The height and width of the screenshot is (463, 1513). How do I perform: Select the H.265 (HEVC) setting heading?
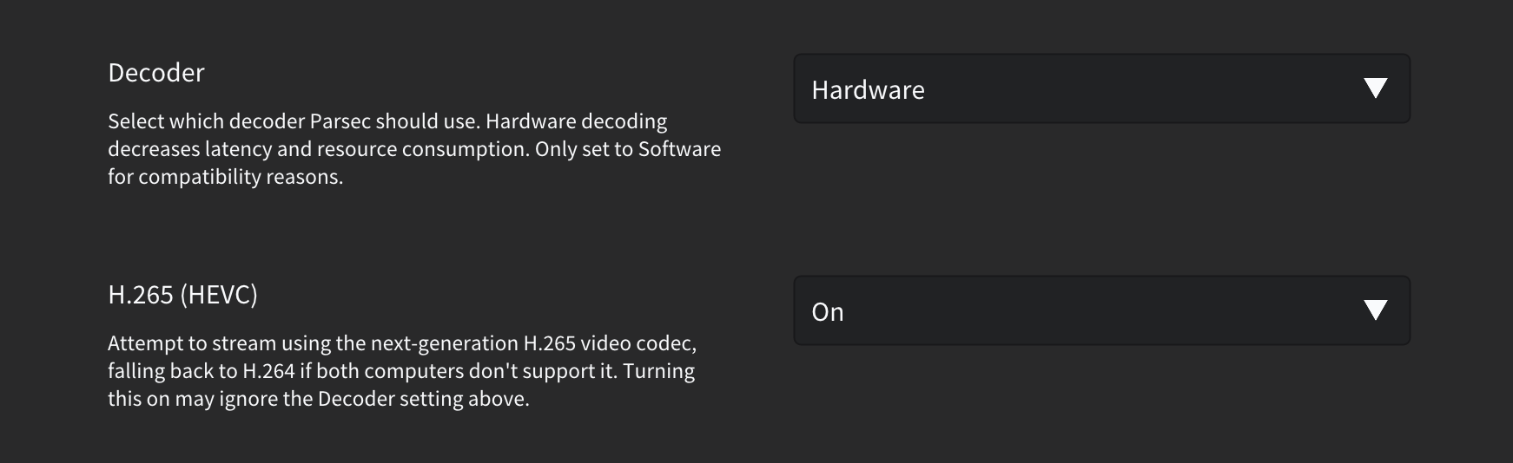pos(182,295)
